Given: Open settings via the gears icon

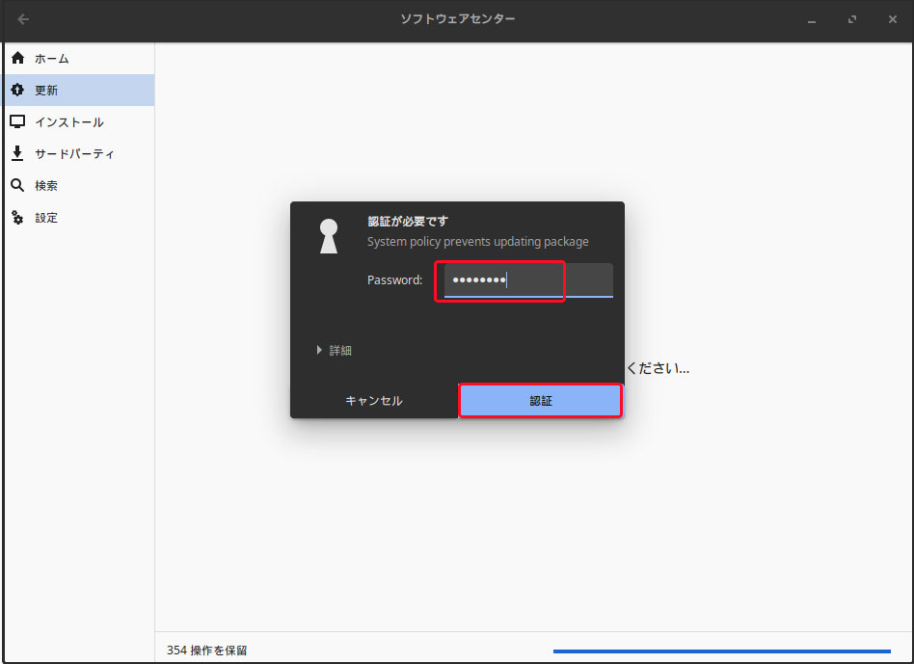Looking at the screenshot, I should pos(17,218).
